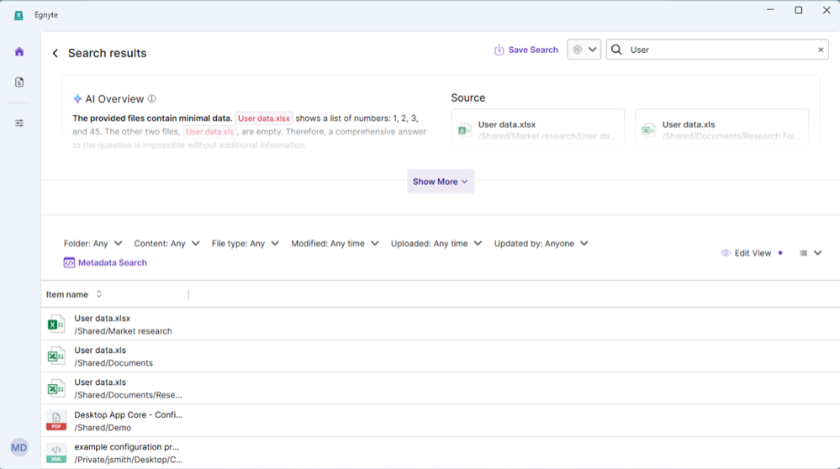This screenshot has height=469, width=840.
Task: Open Desktop App Core - Confi... result
Action: pos(129,414)
